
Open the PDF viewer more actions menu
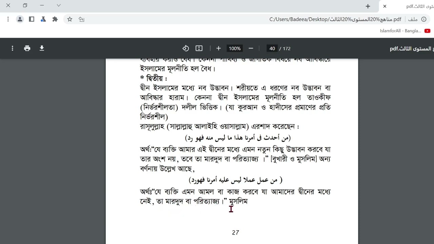(x=13, y=48)
